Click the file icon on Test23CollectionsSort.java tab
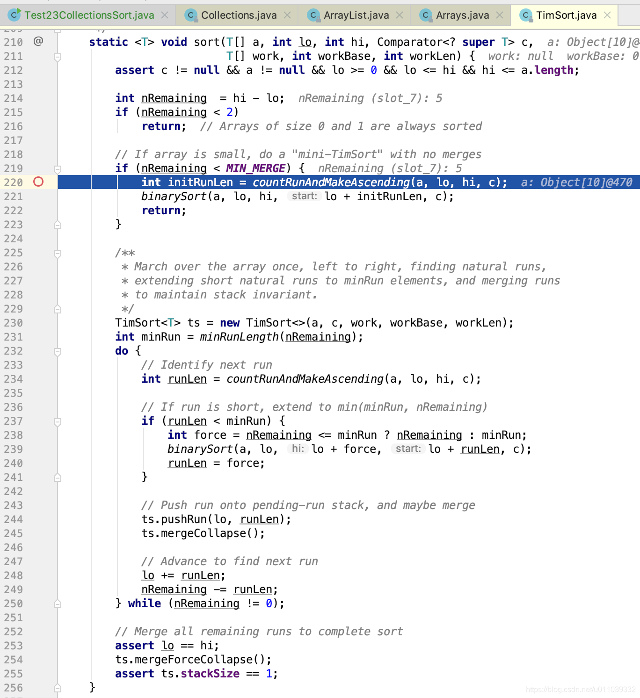The width and height of the screenshot is (640, 698). (x=14, y=15)
